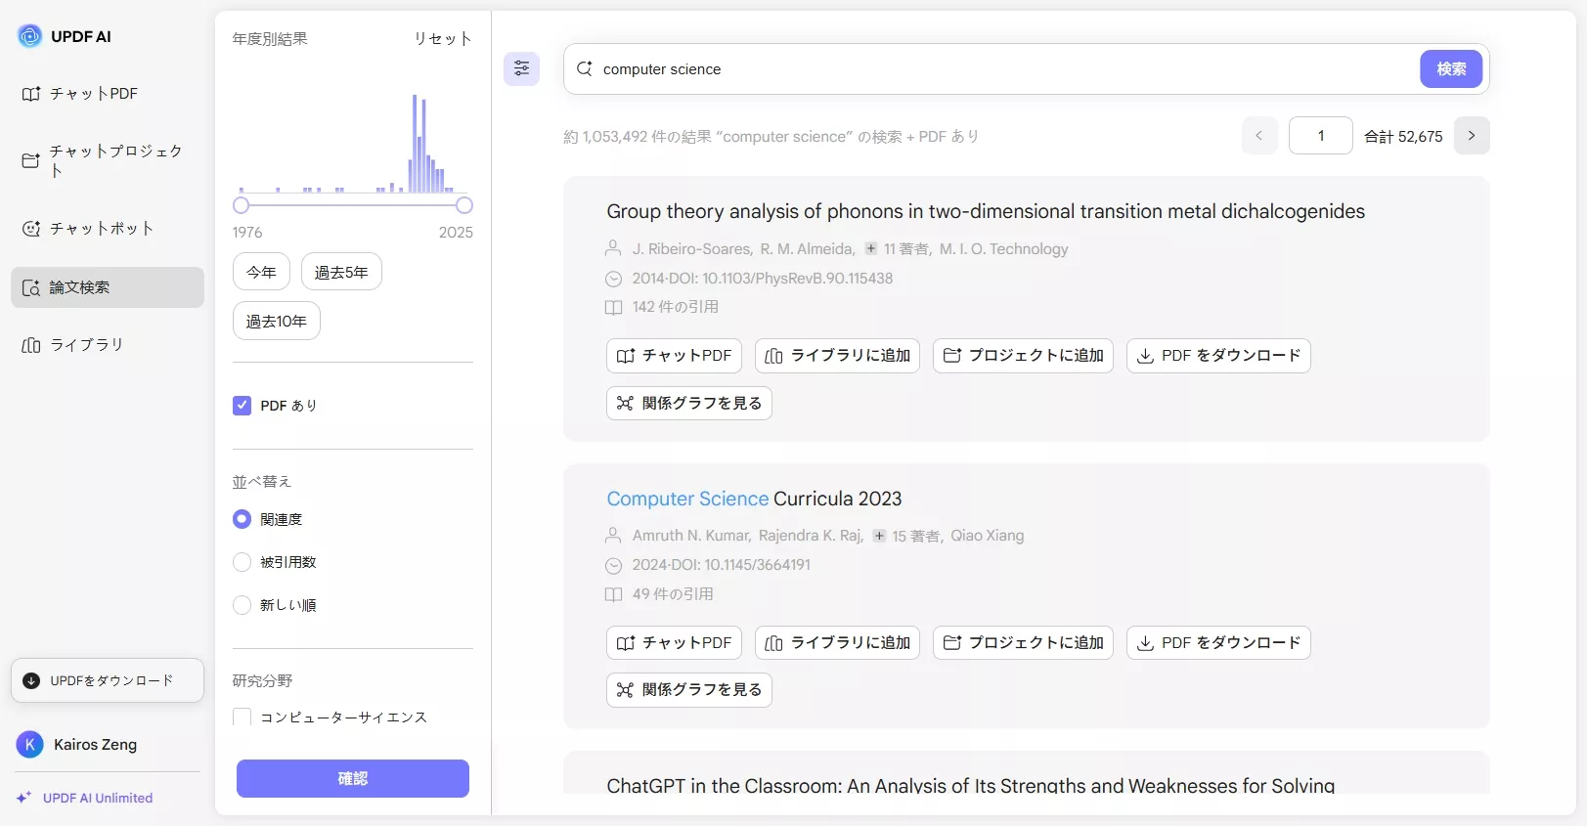This screenshot has height=826, width=1587.
Task: Open UPDF AI Unlimited link
Action: pyautogui.click(x=98, y=798)
